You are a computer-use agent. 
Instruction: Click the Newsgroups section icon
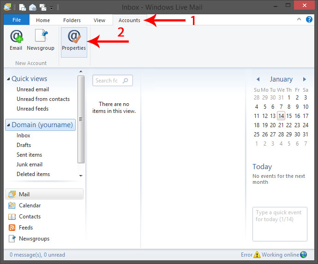pos(12,239)
